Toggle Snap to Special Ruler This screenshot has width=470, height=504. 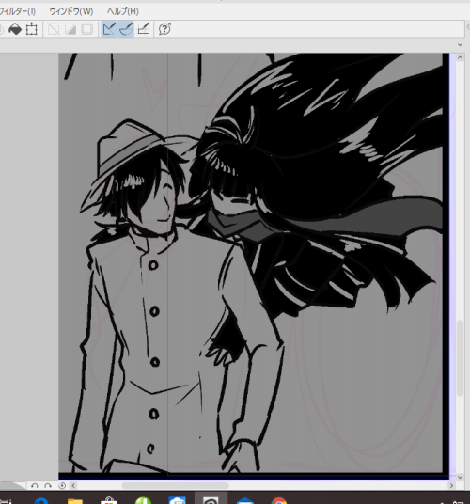coord(126,29)
